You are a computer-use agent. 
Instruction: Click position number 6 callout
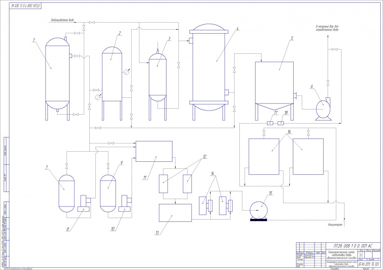tap(312, 86)
